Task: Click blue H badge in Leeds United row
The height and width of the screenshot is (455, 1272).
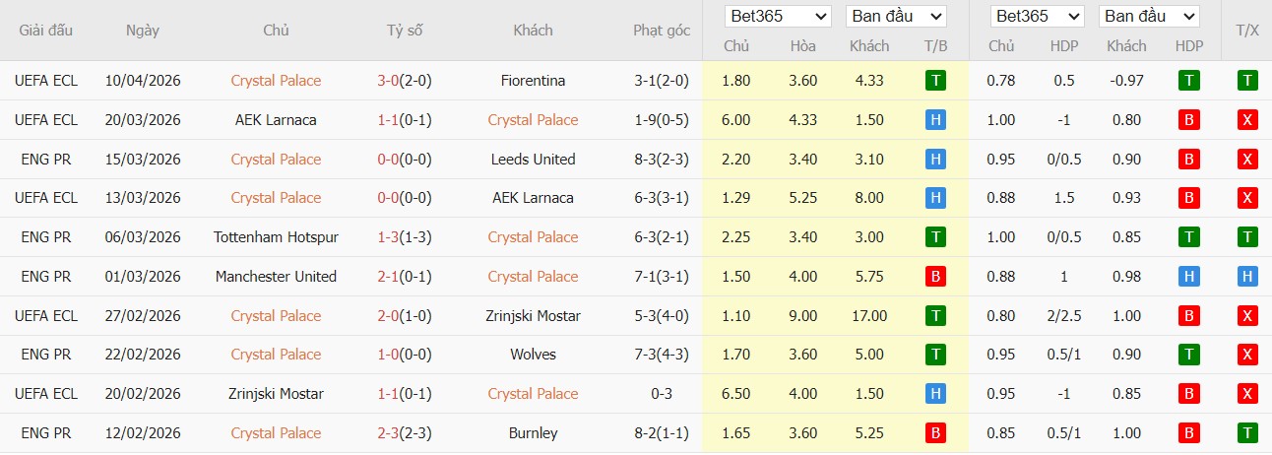Action: click(935, 160)
